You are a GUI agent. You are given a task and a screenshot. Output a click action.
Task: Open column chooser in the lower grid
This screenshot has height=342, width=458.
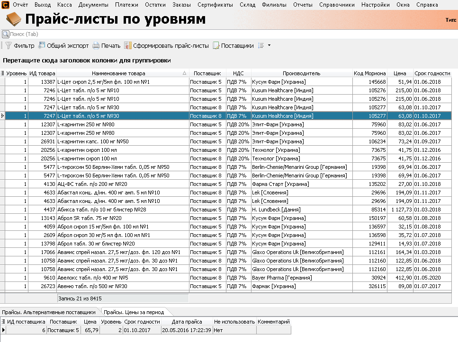pyautogui.click(x=3, y=322)
